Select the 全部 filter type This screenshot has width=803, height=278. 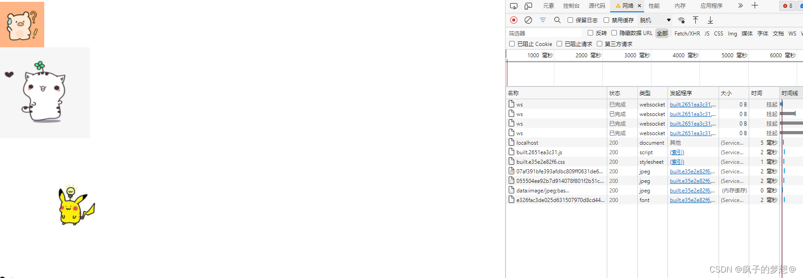[x=662, y=33]
